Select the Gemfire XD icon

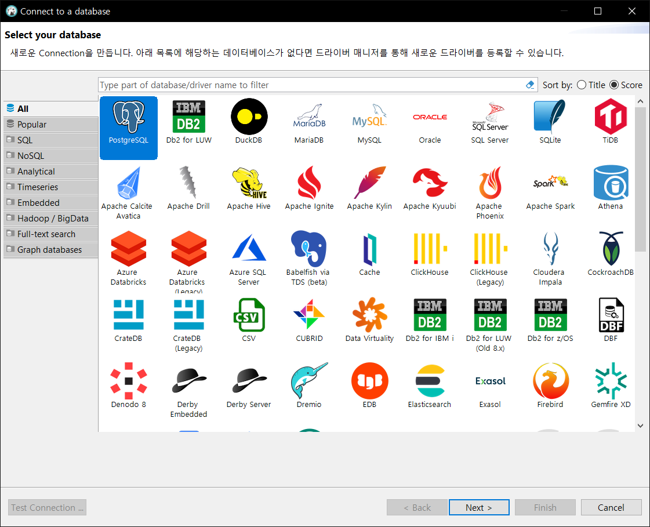click(611, 381)
